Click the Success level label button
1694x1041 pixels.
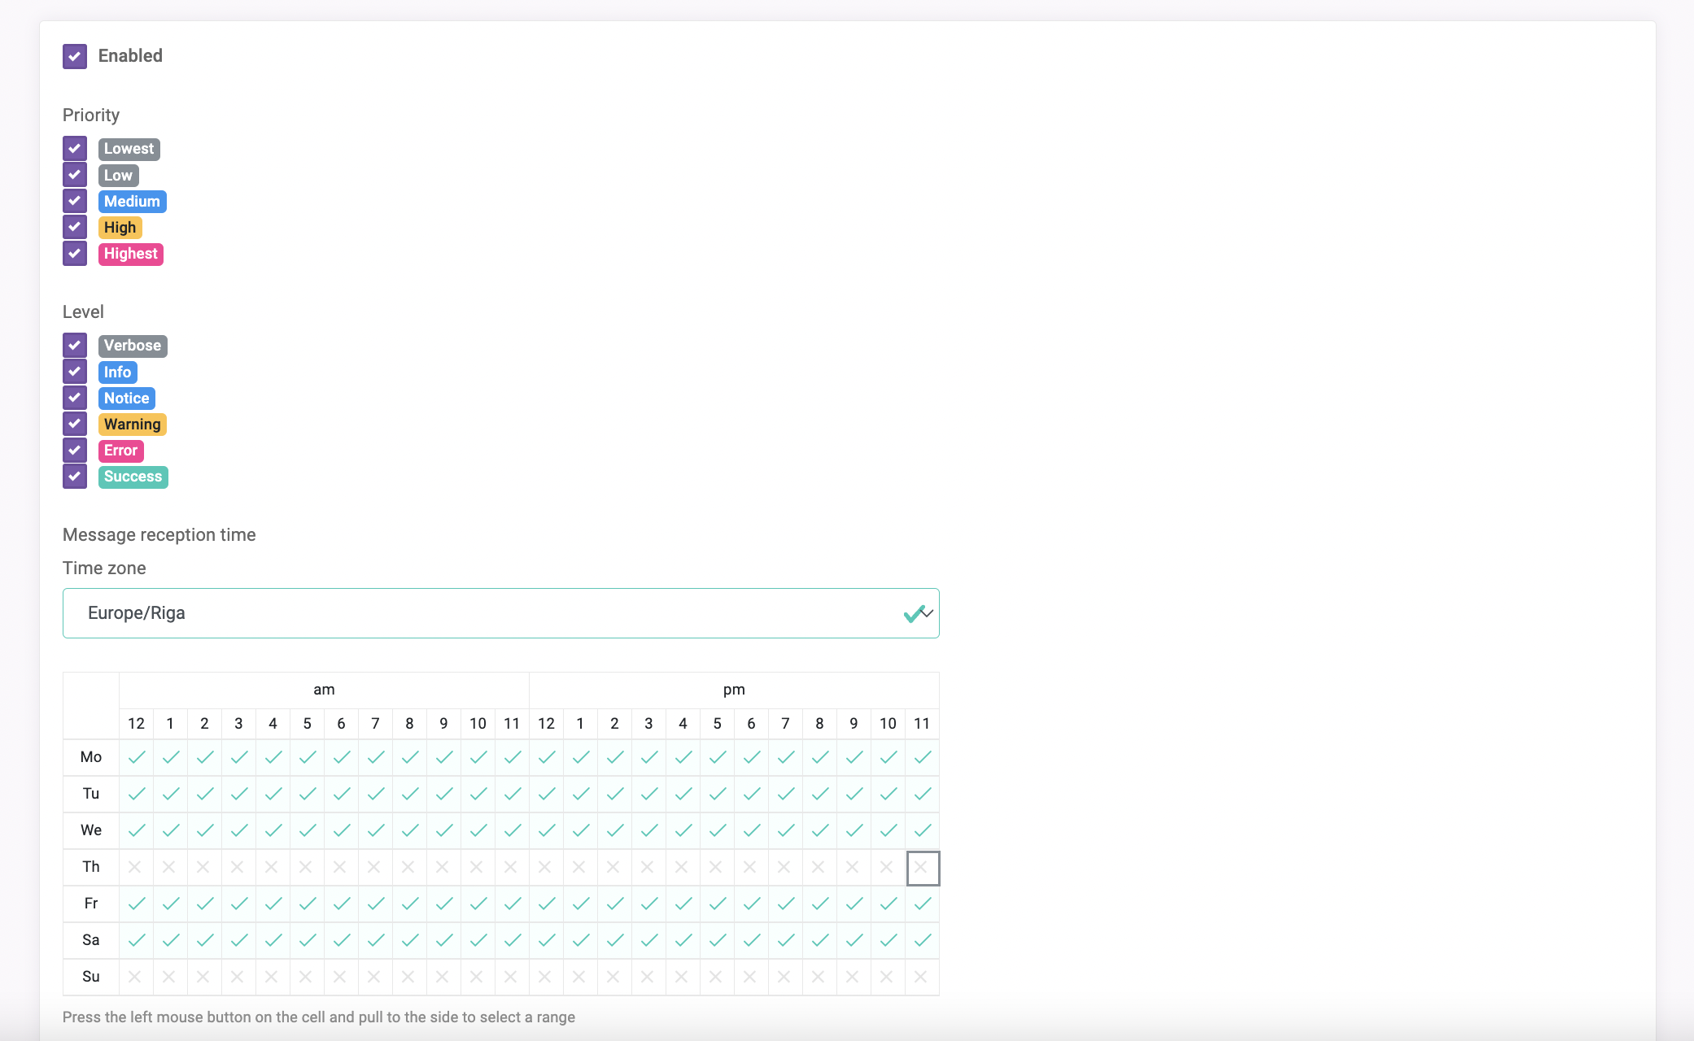[132, 477]
